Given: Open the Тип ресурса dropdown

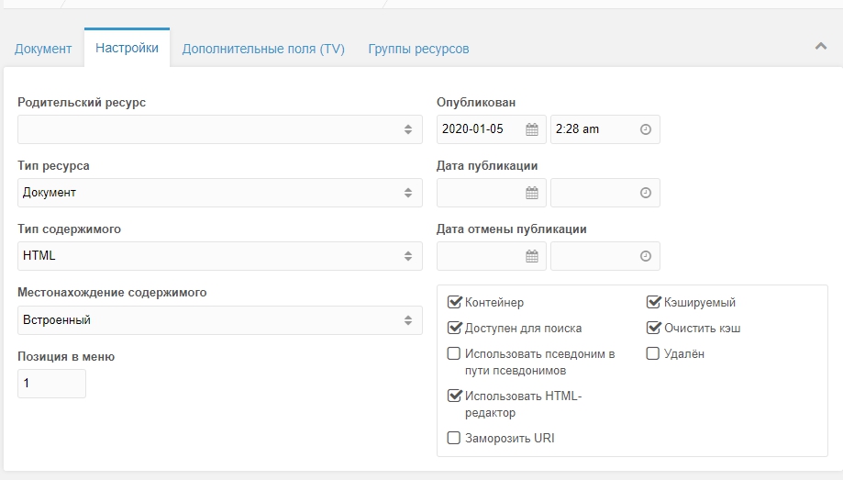Looking at the screenshot, I should 220,193.
